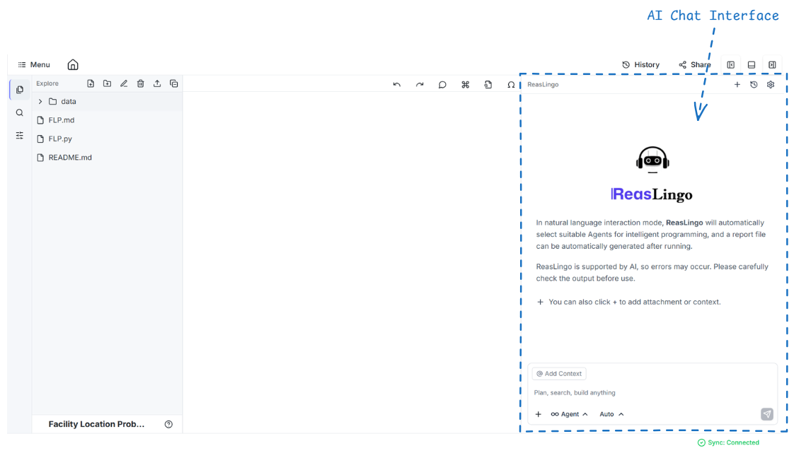Start a new ReasLingo chat

click(737, 84)
